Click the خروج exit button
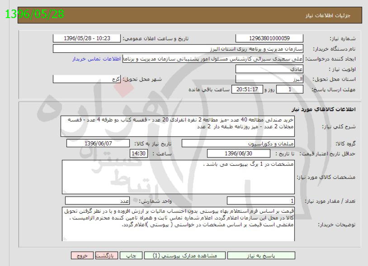The height and width of the screenshot is (266, 368). click(81, 256)
